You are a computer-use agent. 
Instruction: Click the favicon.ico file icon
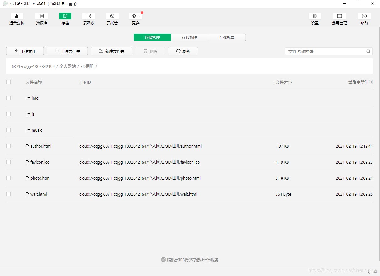point(27,162)
